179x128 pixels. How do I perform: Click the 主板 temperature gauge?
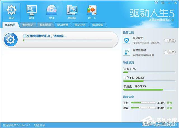(143, 103)
